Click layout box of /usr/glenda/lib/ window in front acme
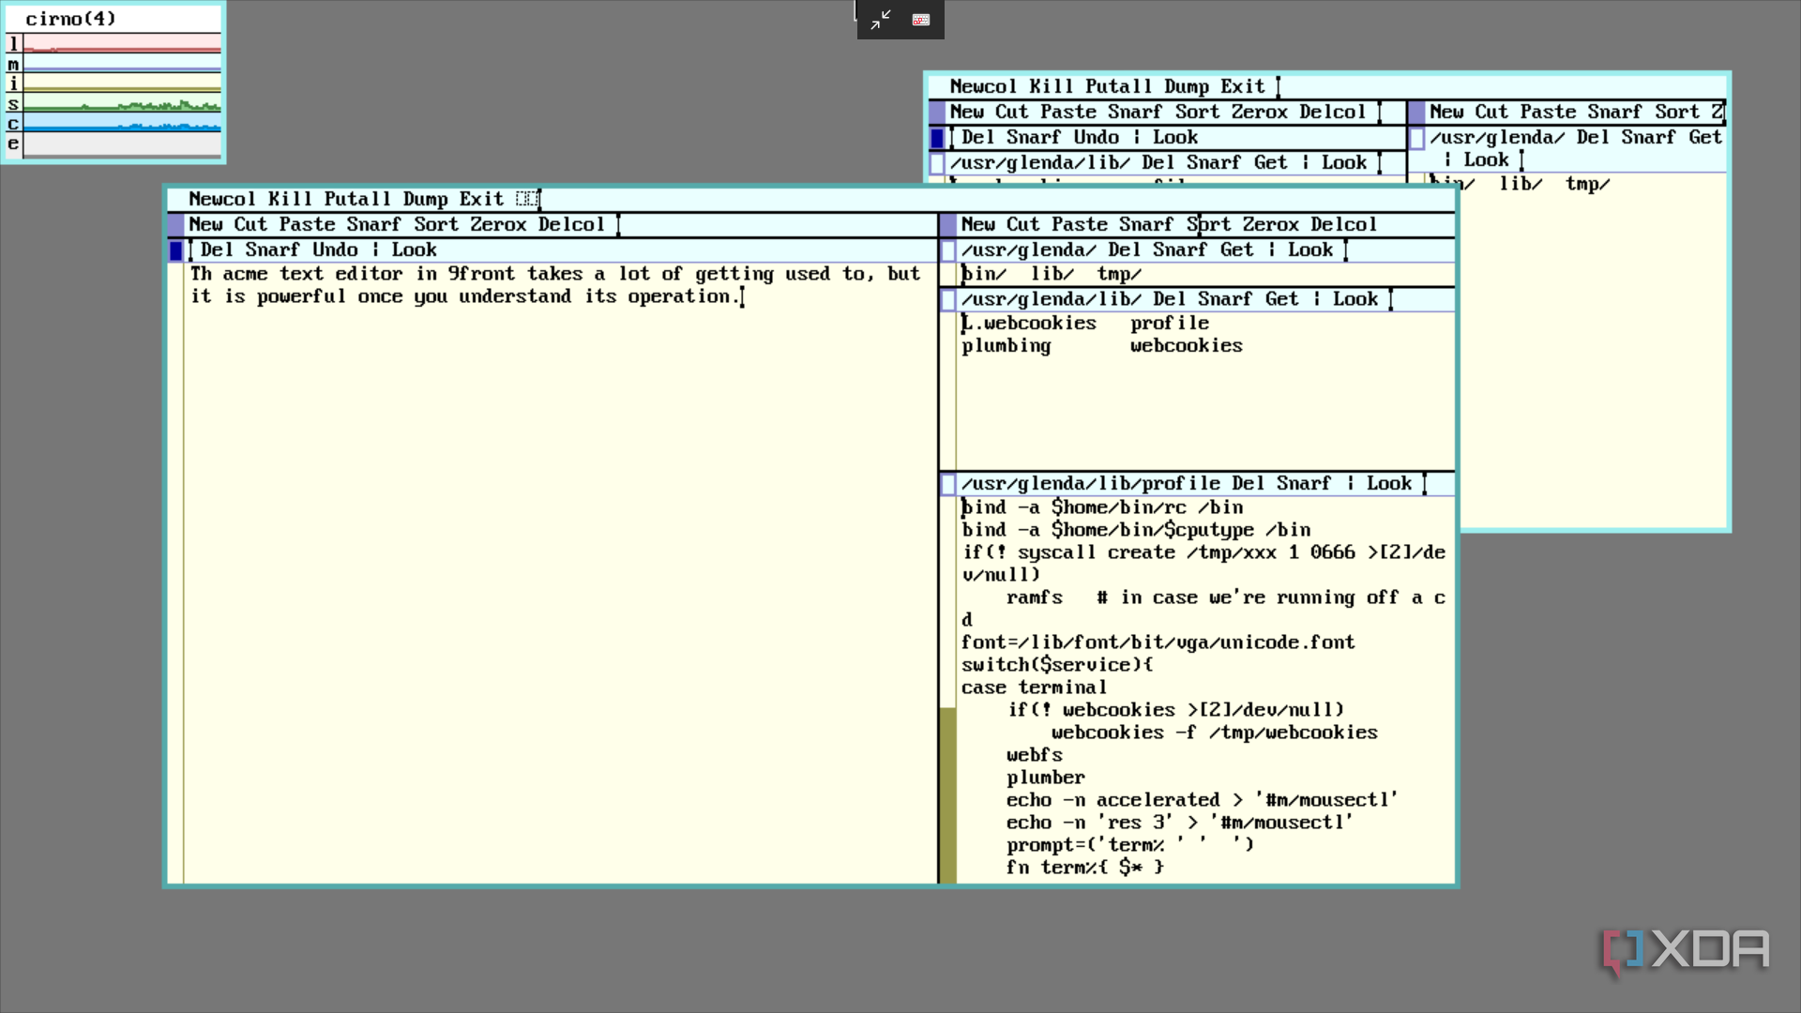Viewport: 1801px width, 1013px height. pyautogui.click(x=947, y=300)
